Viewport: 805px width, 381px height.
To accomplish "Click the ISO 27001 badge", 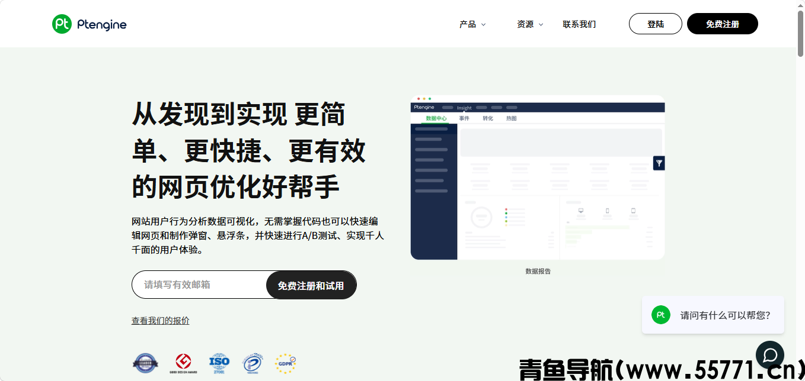I will (x=219, y=363).
